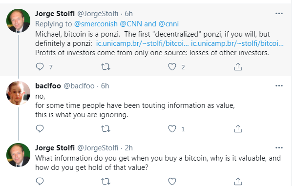Reply to Jorge Stolfi's bitcoin ponzi tweet

point(40,66)
